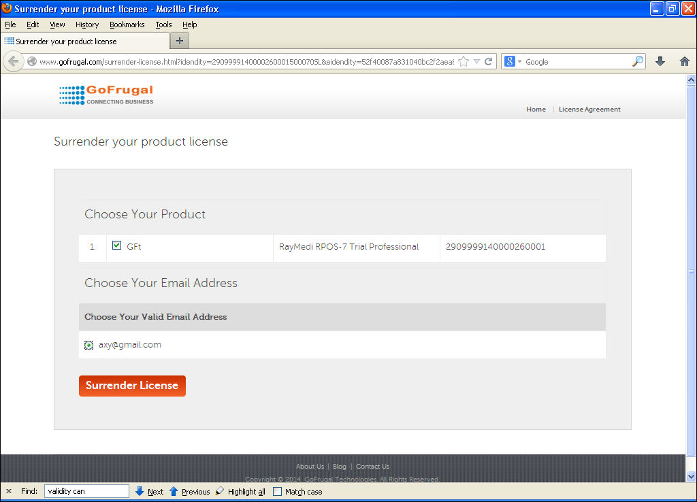Click the axy@gmail.com email text
This screenshot has width=697, height=502.
tap(130, 345)
